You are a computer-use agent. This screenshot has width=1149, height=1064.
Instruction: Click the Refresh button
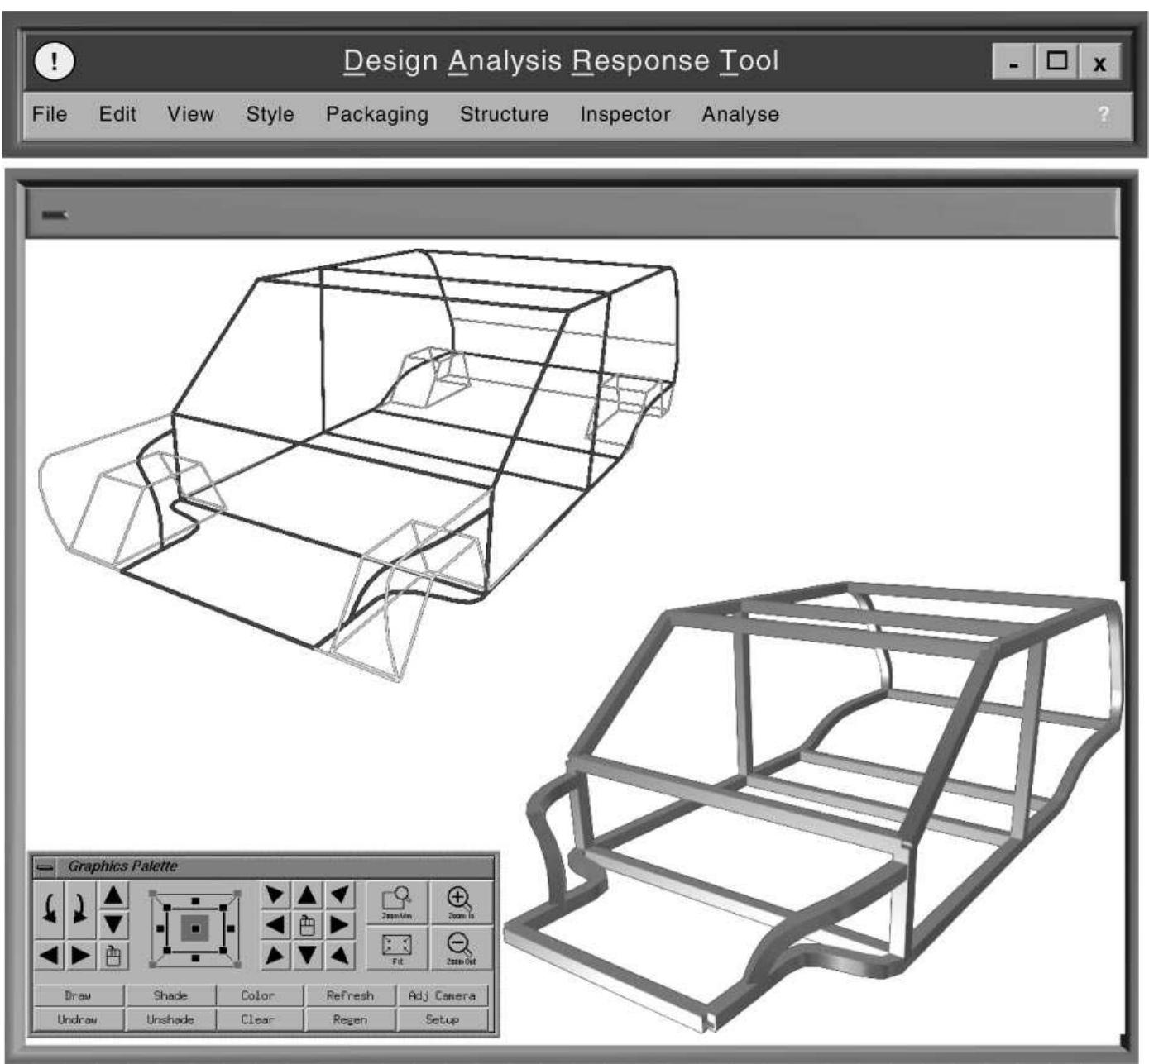pyautogui.click(x=351, y=995)
